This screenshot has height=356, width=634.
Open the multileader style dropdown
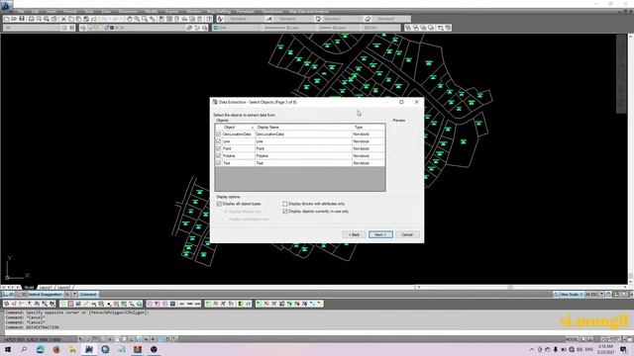(391, 19)
